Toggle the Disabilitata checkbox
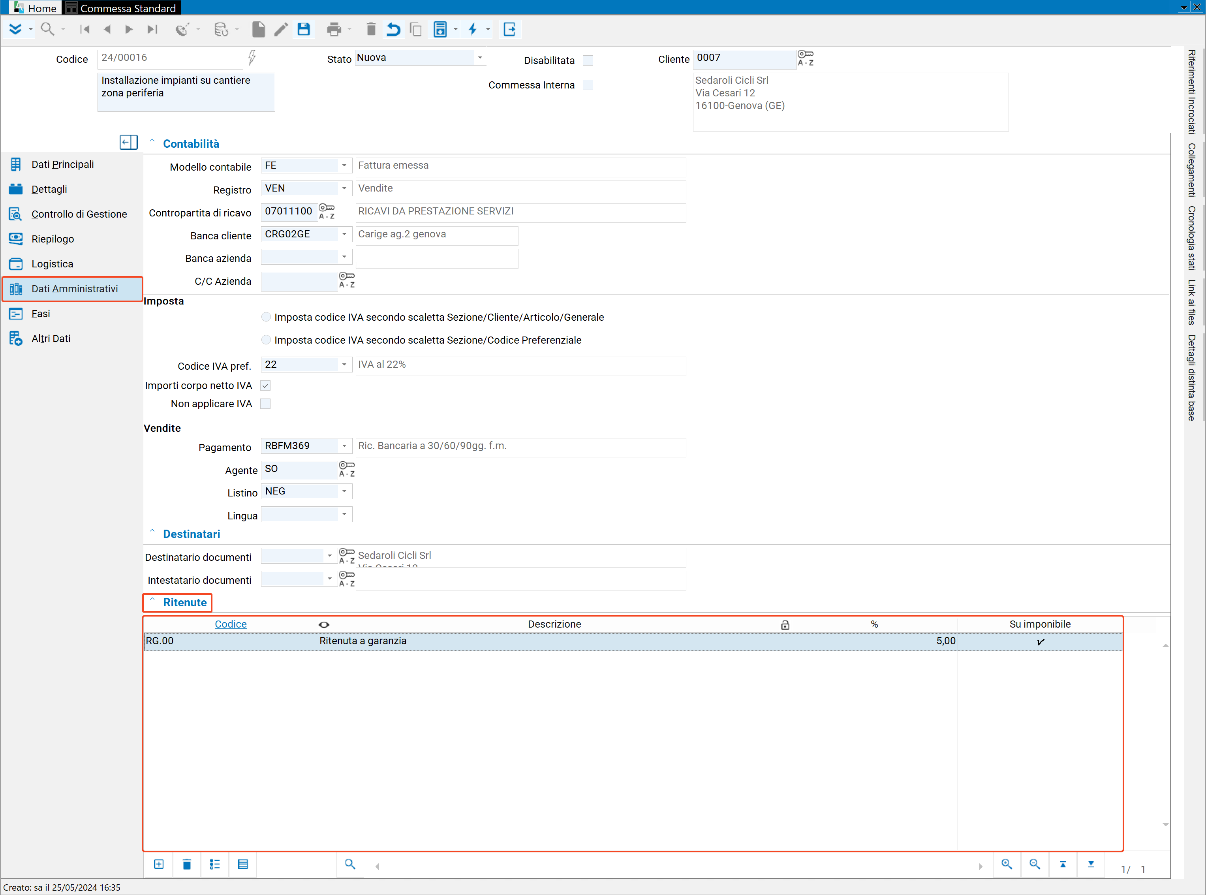Image resolution: width=1206 pixels, height=895 pixels. (x=588, y=60)
